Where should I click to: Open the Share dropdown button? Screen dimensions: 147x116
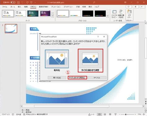pyautogui.click(x=142, y=7)
